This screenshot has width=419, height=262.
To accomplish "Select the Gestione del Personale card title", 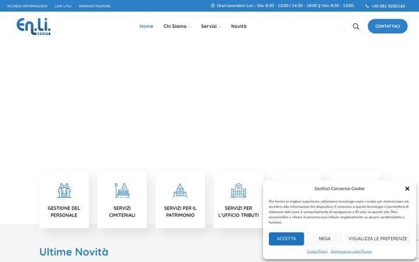I will [64, 211].
